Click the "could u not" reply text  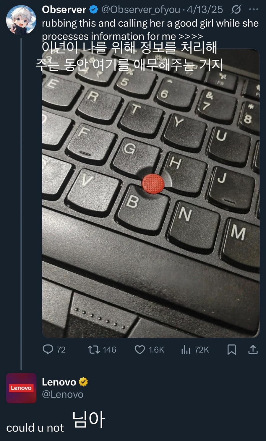pyautogui.click(x=35, y=428)
